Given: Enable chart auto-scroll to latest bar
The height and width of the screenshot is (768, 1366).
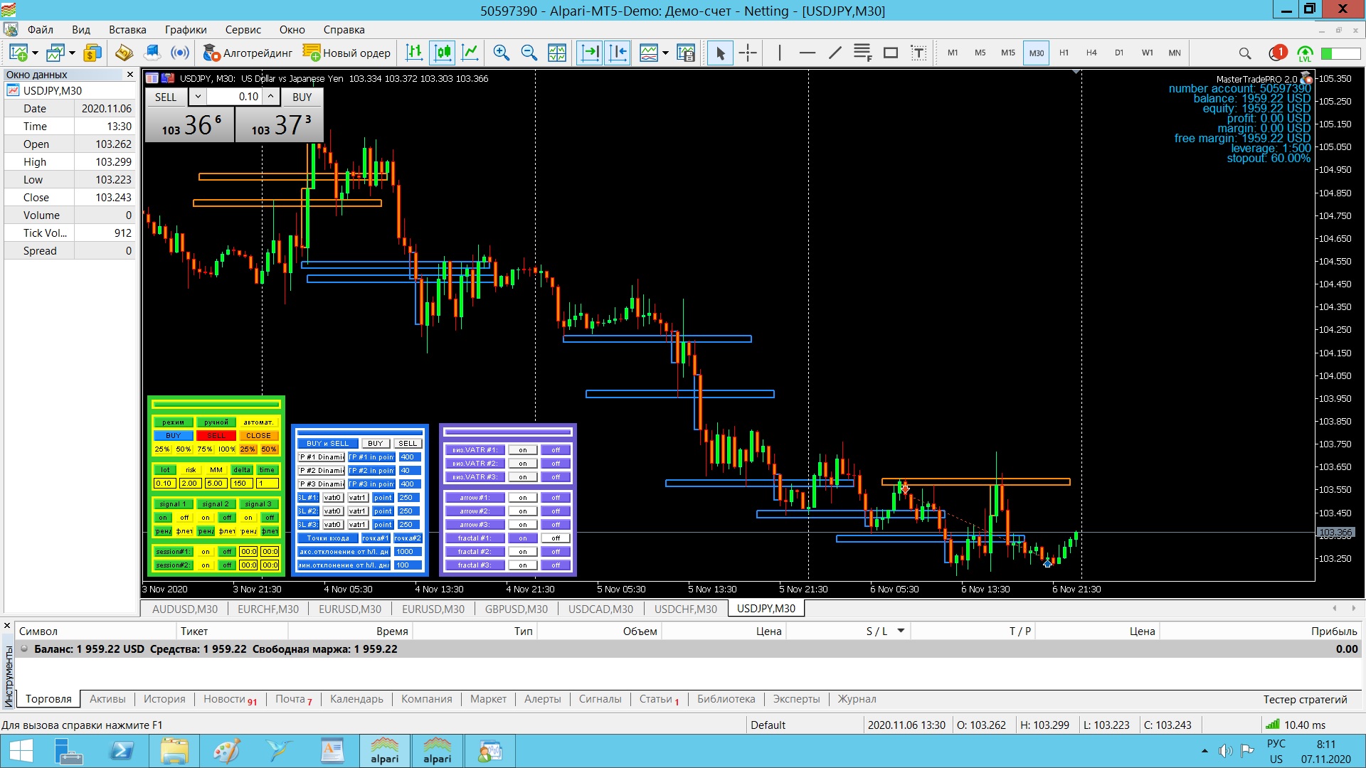Looking at the screenshot, I should click(x=590, y=53).
